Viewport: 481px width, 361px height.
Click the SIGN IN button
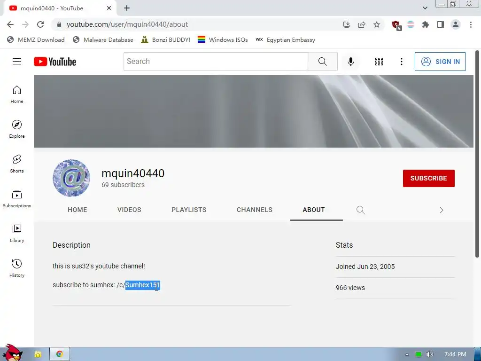[440, 62]
